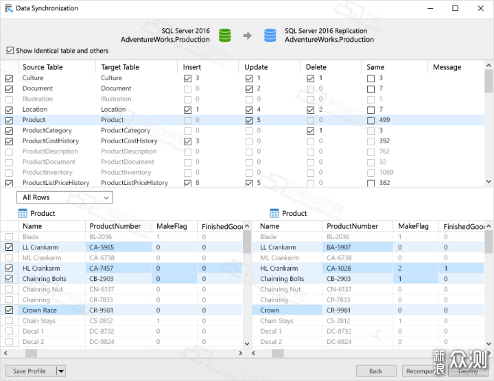Click CA-7457 cell in left grid

coord(119,269)
